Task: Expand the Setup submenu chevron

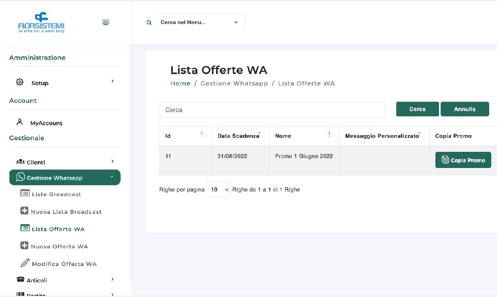Action: tap(112, 81)
